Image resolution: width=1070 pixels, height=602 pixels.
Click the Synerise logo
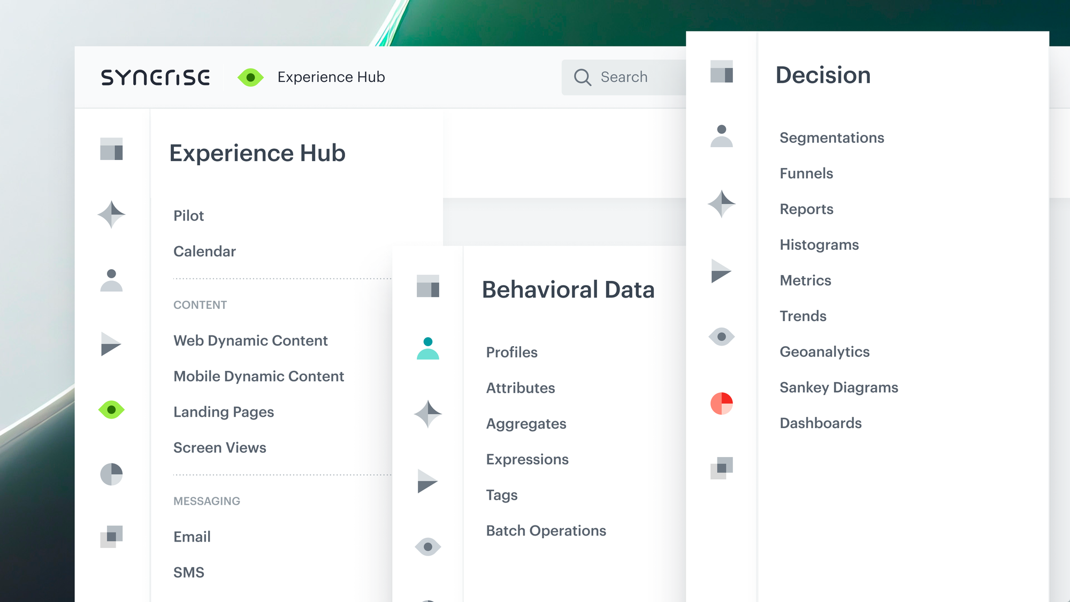pos(156,77)
